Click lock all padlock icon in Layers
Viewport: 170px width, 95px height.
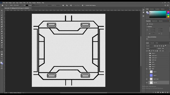157,51
